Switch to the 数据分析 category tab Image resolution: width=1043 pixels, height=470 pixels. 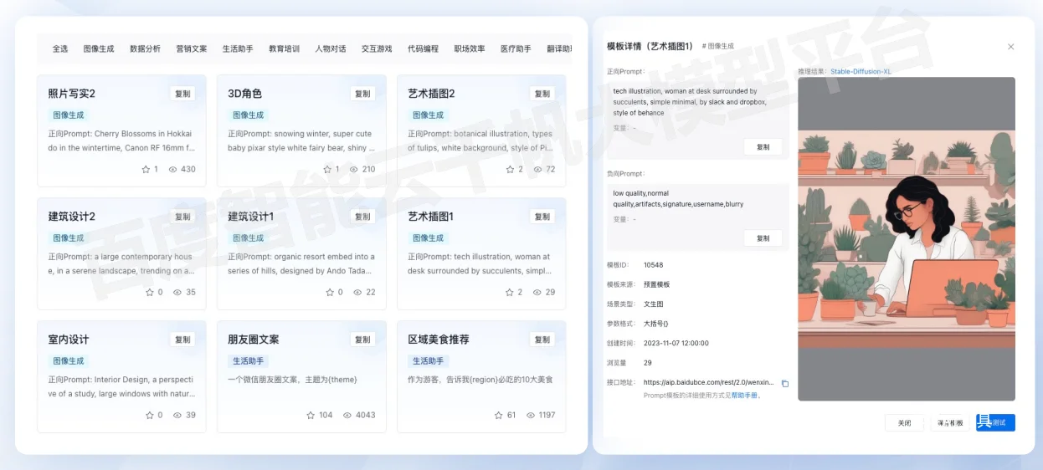[x=145, y=49]
